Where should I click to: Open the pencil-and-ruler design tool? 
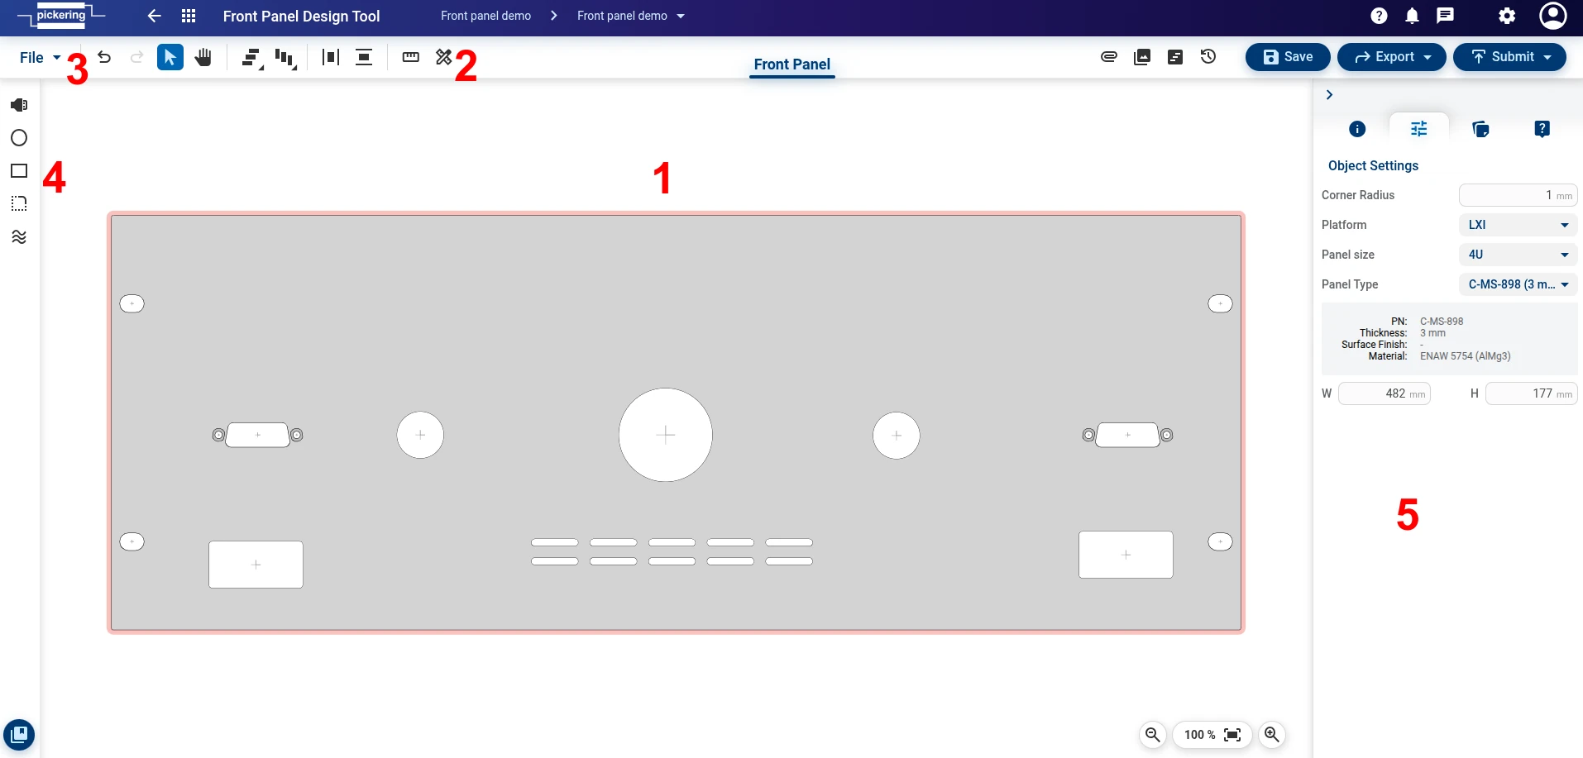[x=444, y=57]
